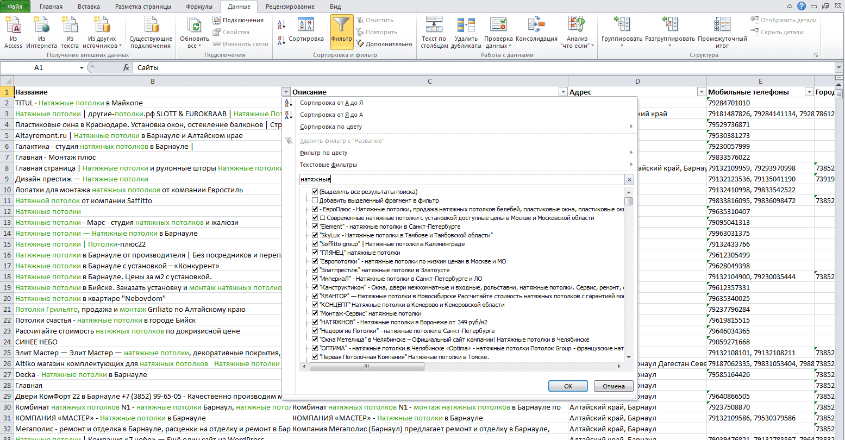Switch to the Вставка tab

[x=89, y=7]
